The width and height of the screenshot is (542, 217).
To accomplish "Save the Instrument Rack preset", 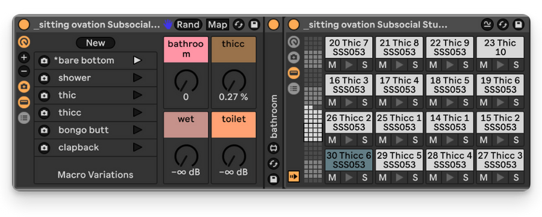I will (x=255, y=25).
